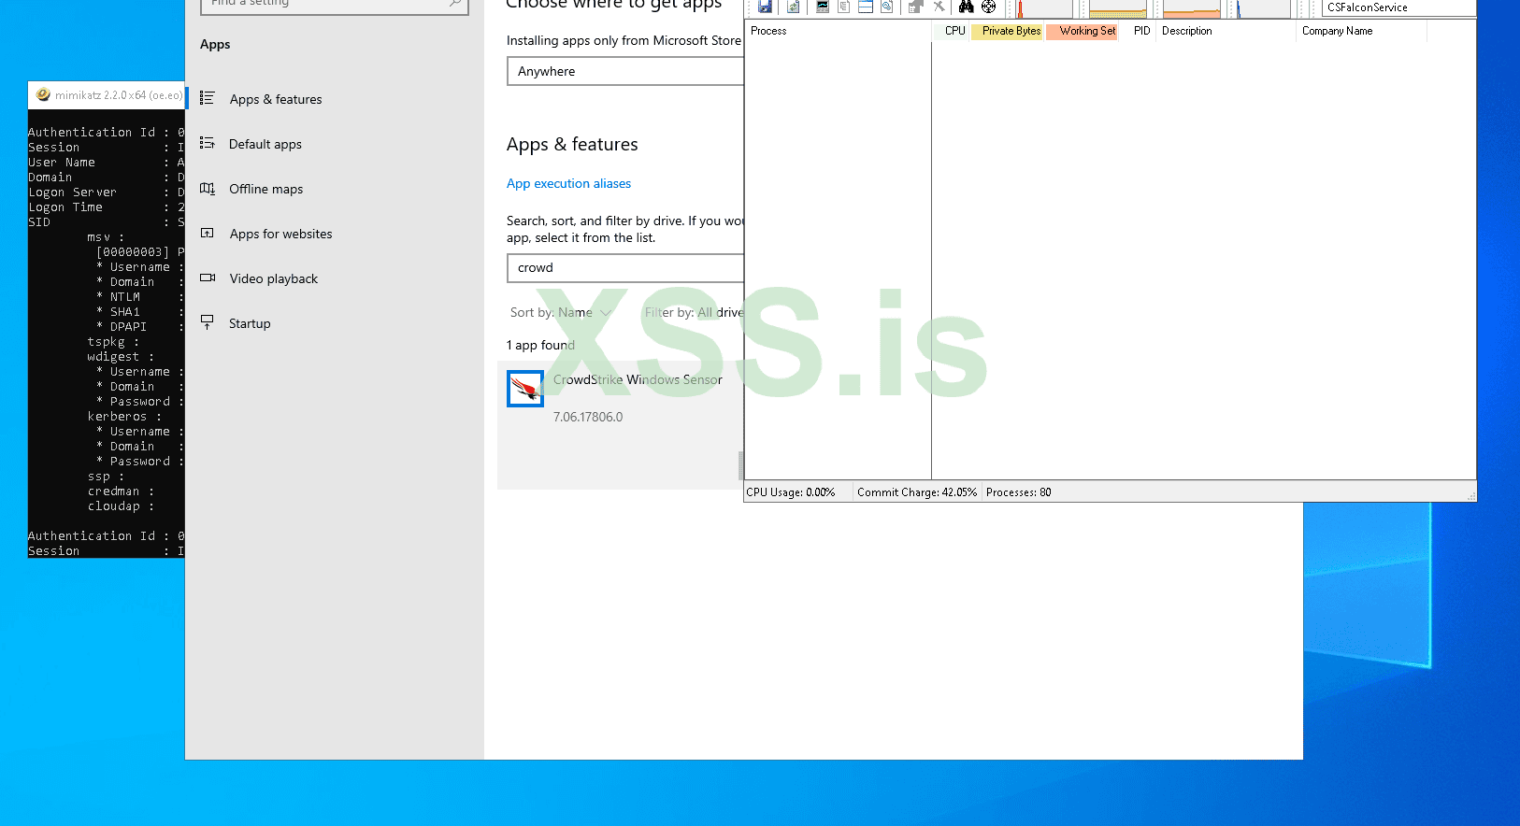Open System Information from Process Explorer toolbar

(x=823, y=7)
